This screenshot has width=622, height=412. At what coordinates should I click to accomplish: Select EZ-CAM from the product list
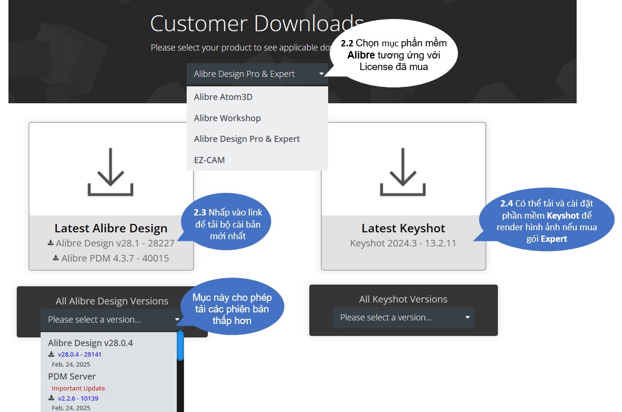pos(209,160)
